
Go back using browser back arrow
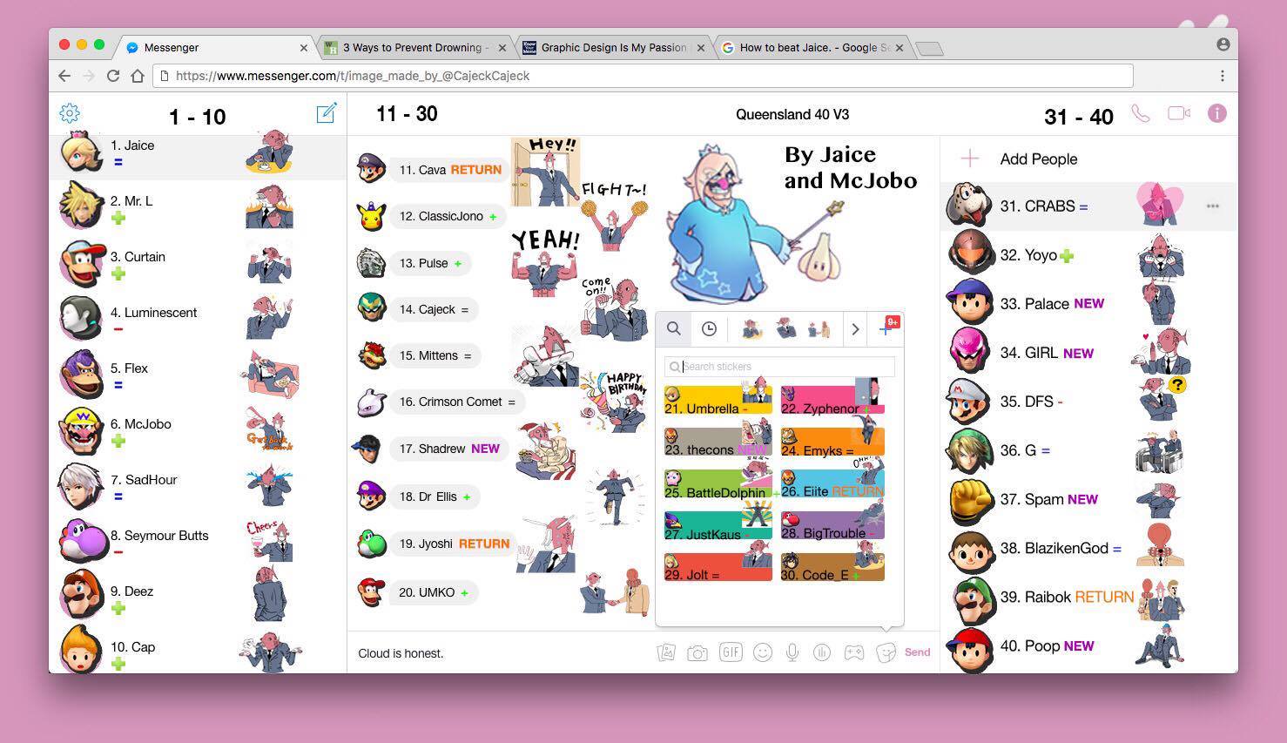(x=64, y=76)
